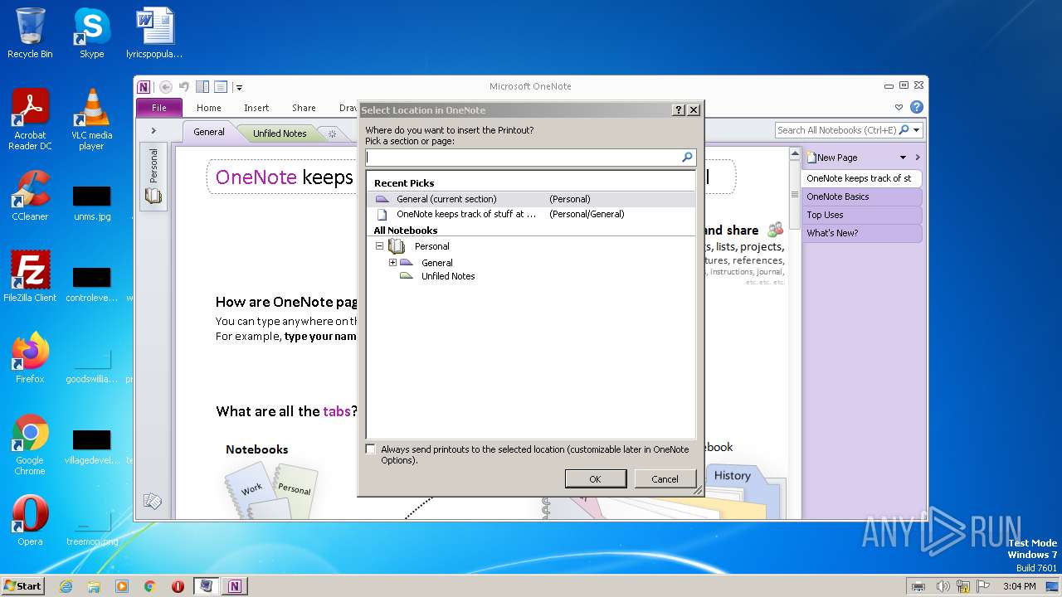Open the CCleaner desktop shortcut
The width and height of the screenshot is (1062, 597).
[30, 195]
